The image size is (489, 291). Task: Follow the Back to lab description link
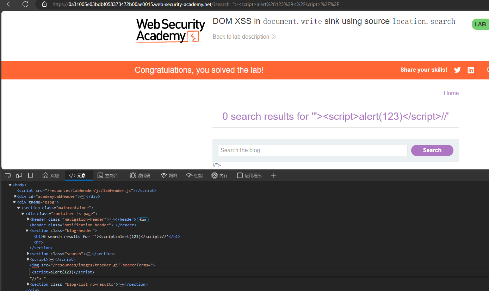241,37
